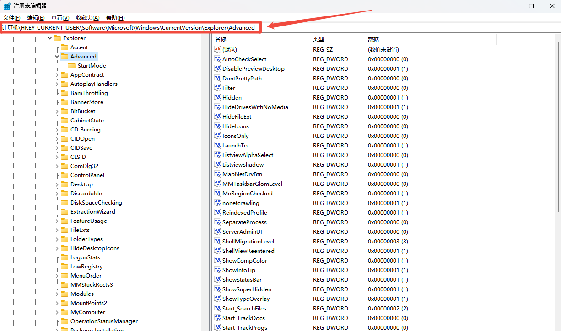This screenshot has height=331, width=561.
Task: Select the OperationStatusManager tree item
Action: click(x=104, y=321)
